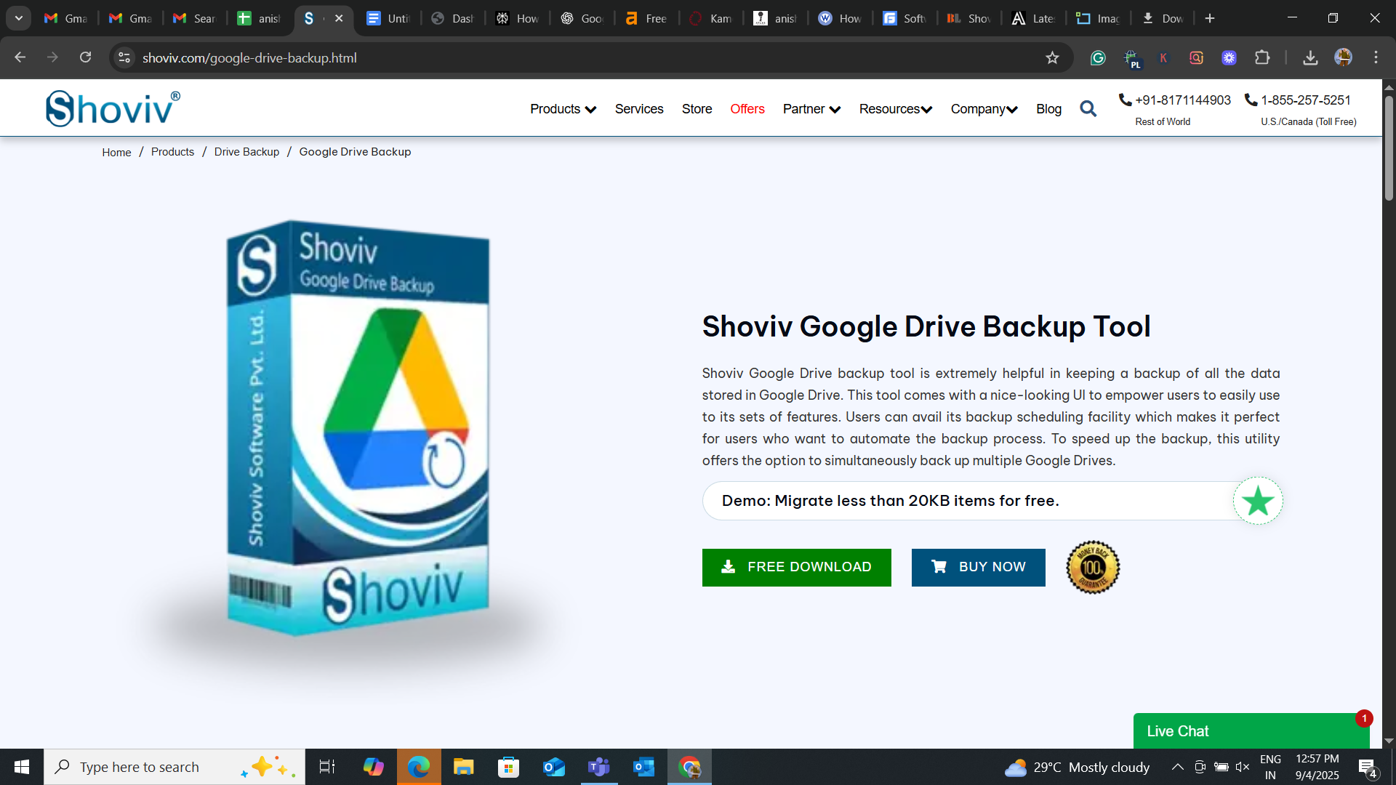Screen dimensions: 1396x785
Task: Switch to the first Gmail tab
Action: [66, 18]
